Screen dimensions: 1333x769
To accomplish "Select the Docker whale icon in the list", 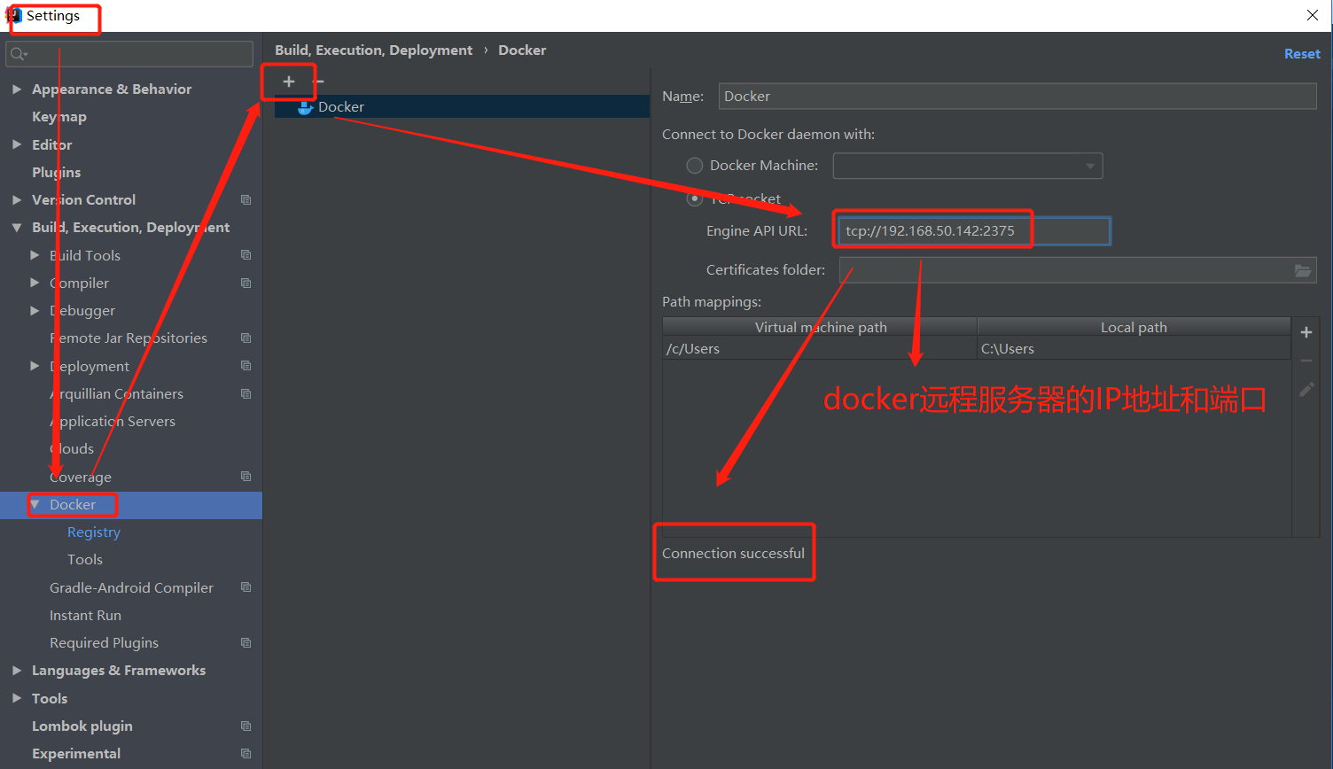I will pos(305,106).
